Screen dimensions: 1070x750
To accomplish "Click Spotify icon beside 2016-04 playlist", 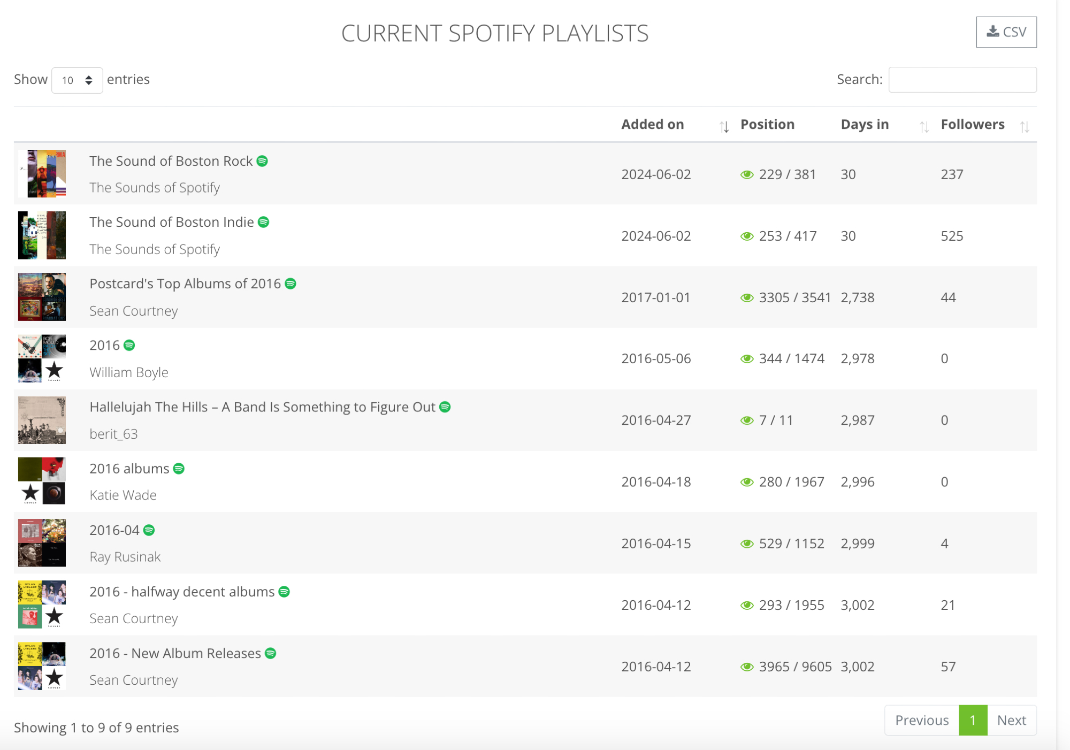I will 149,530.
